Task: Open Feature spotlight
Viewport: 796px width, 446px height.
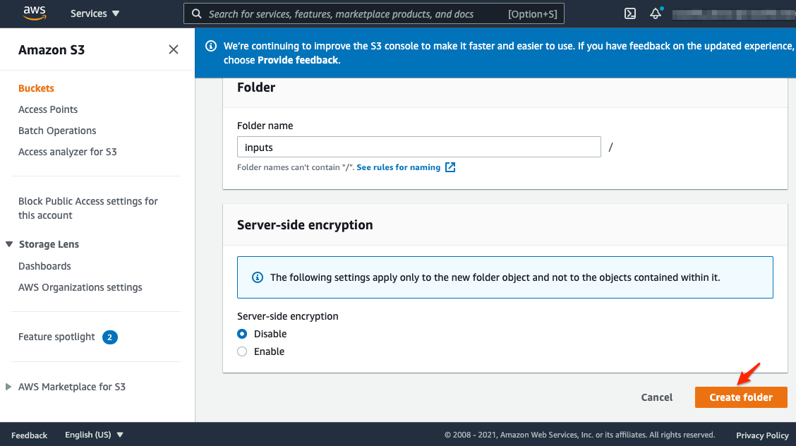Action: [x=56, y=337]
